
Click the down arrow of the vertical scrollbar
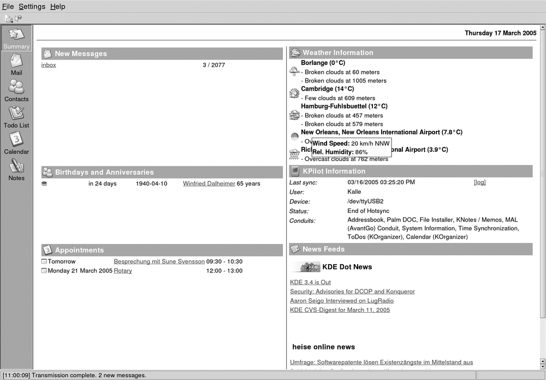click(542, 367)
